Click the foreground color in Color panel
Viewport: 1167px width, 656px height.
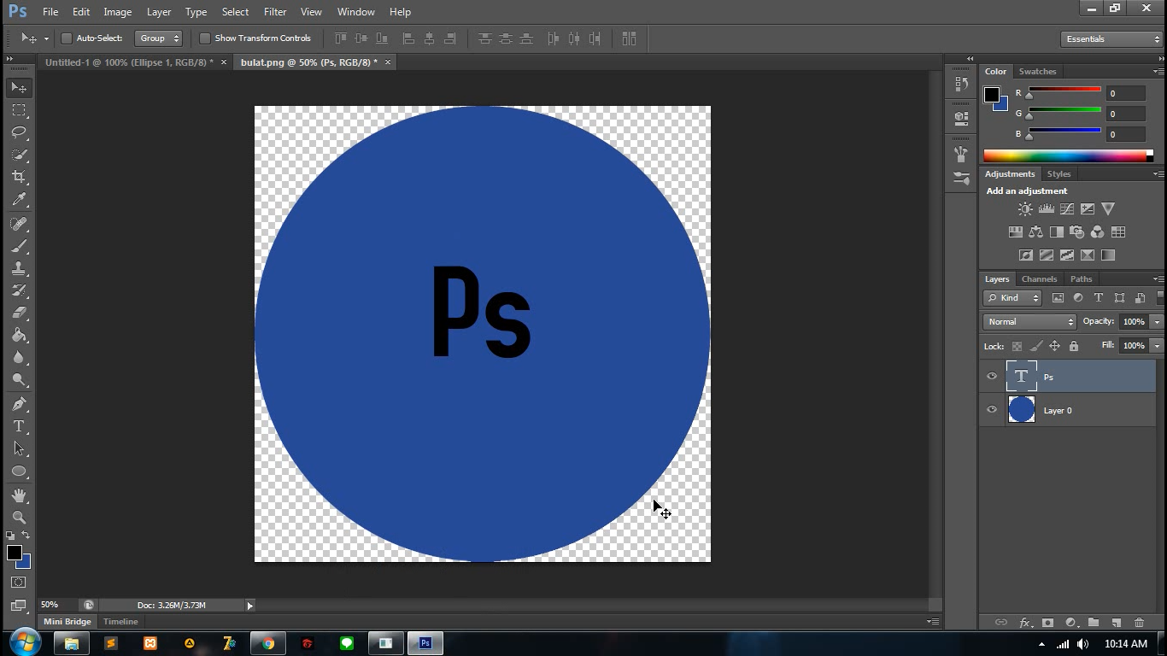(992, 95)
